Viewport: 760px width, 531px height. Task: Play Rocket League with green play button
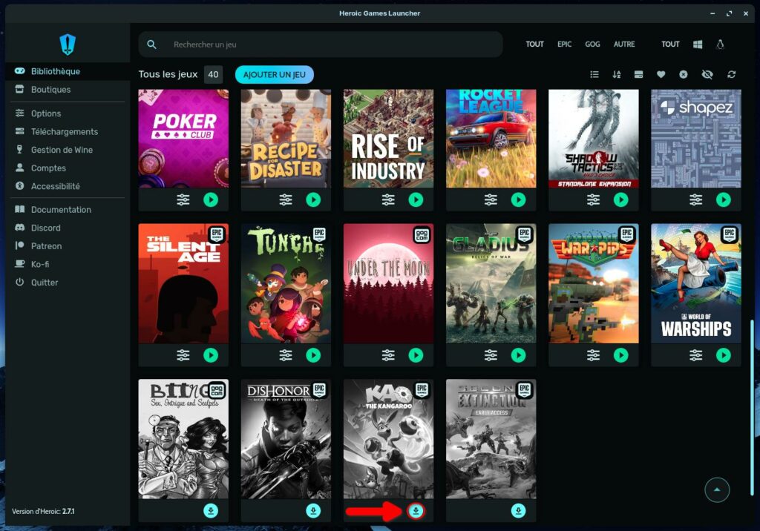(x=518, y=199)
